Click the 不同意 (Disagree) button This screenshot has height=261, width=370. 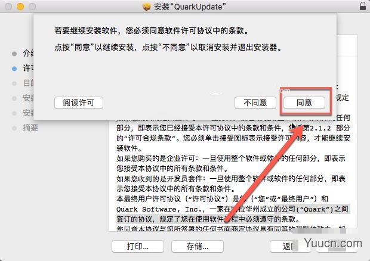point(255,102)
